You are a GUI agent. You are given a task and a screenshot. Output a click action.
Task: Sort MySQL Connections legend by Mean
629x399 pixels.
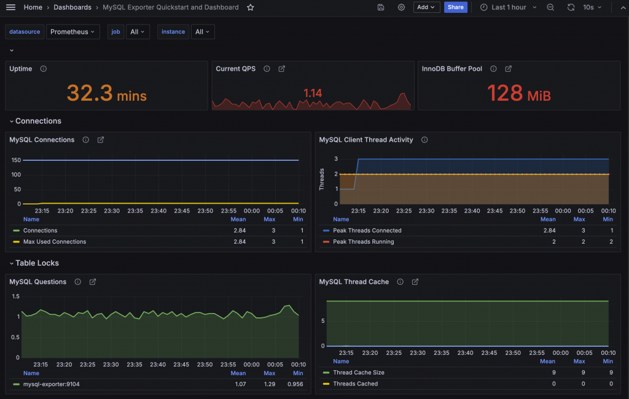[x=238, y=219]
